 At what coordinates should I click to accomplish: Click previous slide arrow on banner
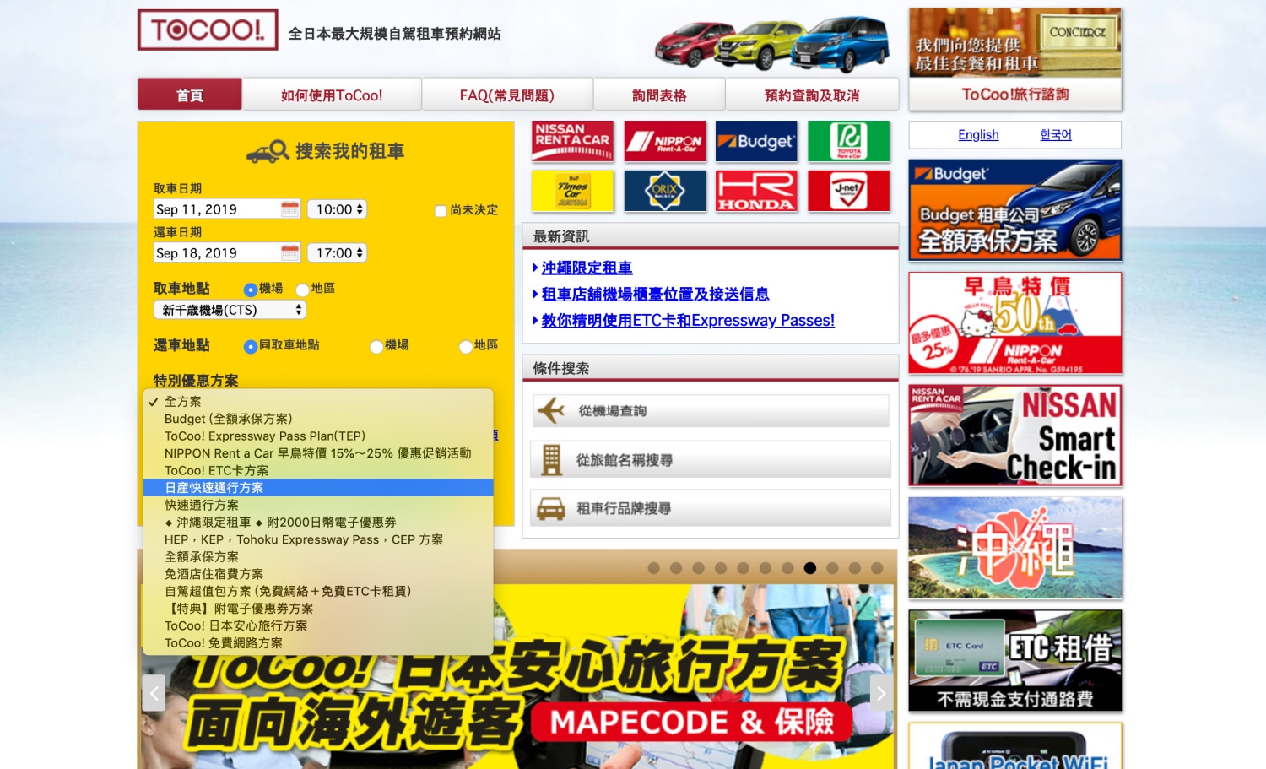154,693
